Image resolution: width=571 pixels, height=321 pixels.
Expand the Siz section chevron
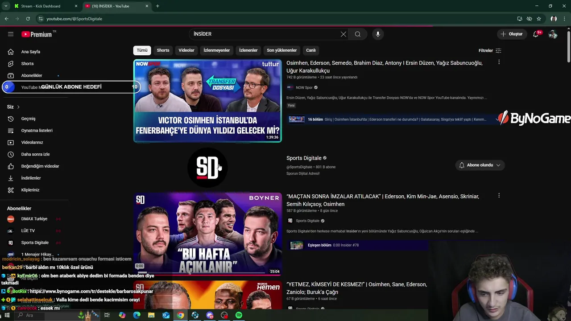pyautogui.click(x=18, y=107)
